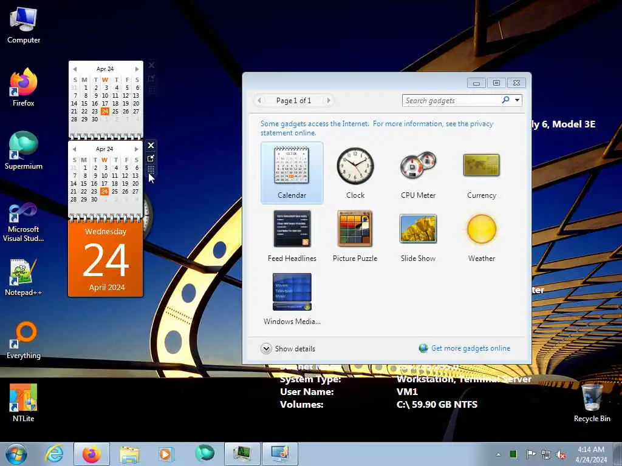Click the orange Wednesday 24 day view
Viewport: 622px width, 466px height.
106,259
